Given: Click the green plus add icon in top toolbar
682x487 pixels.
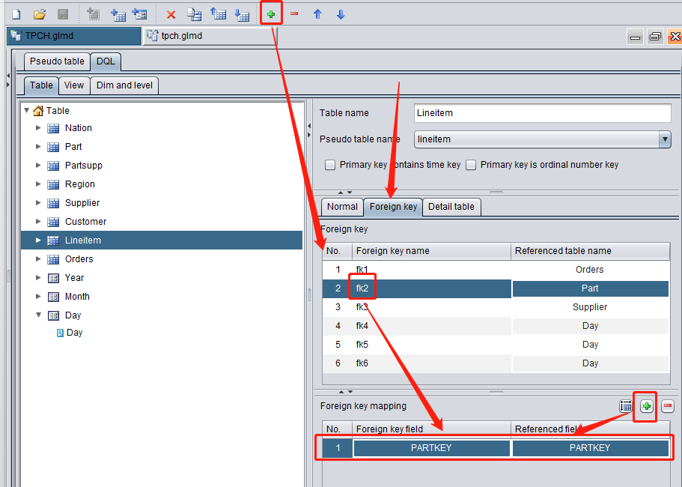Looking at the screenshot, I should (x=271, y=14).
